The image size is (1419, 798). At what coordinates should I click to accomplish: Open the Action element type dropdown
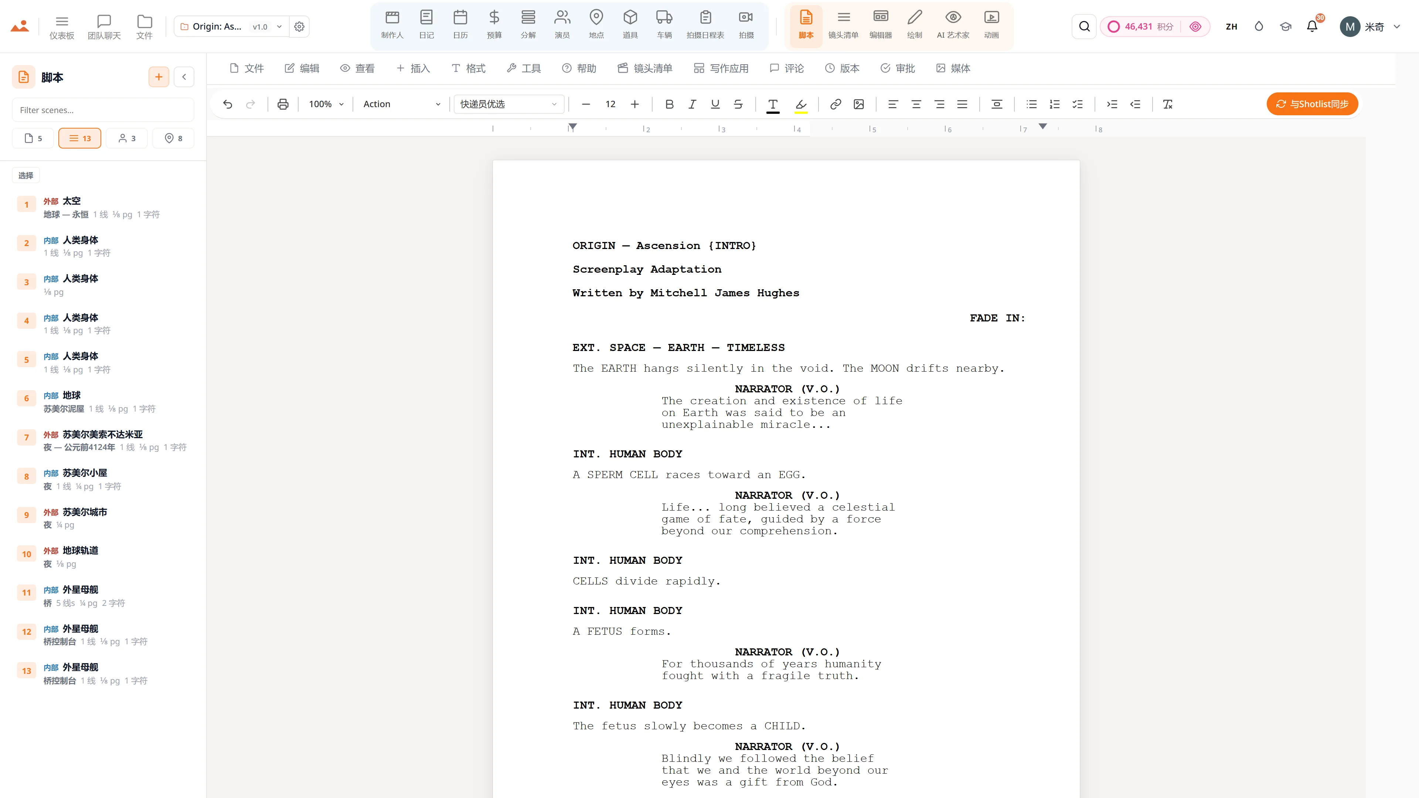[x=402, y=104]
